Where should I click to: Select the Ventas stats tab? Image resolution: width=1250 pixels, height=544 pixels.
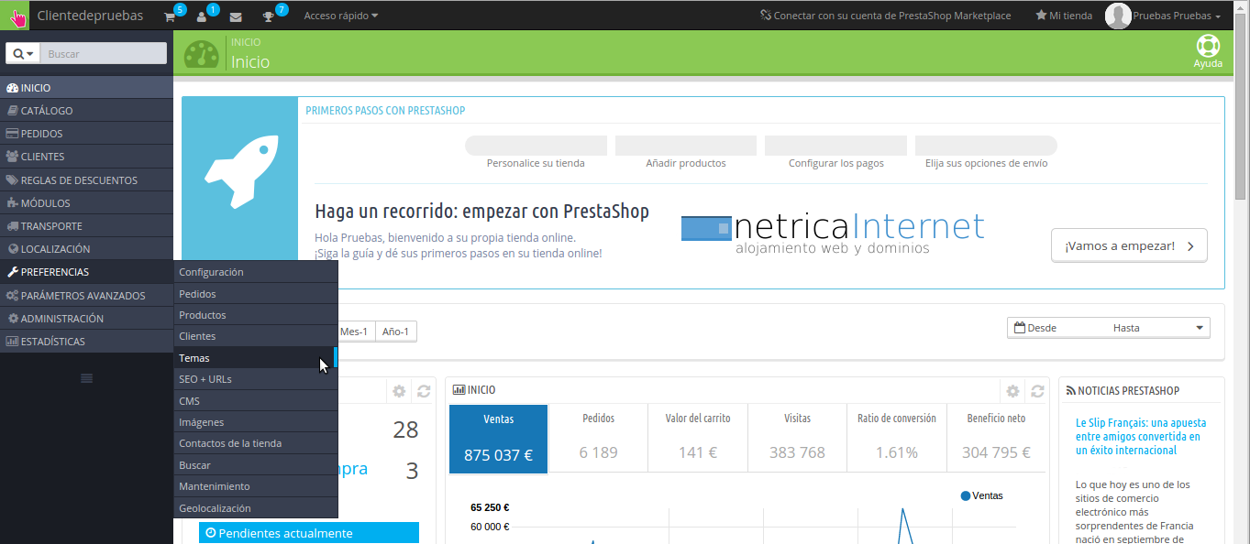(x=499, y=439)
